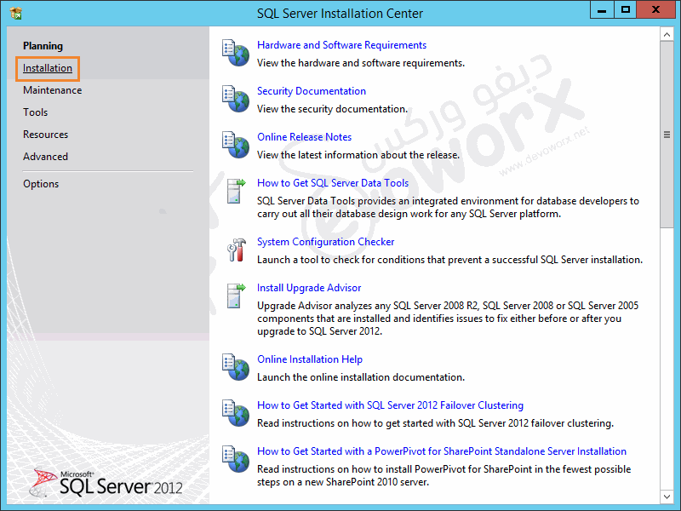Maximize the SQL Server Installation Center window
Viewport: 681px width, 511px height.
click(626, 10)
